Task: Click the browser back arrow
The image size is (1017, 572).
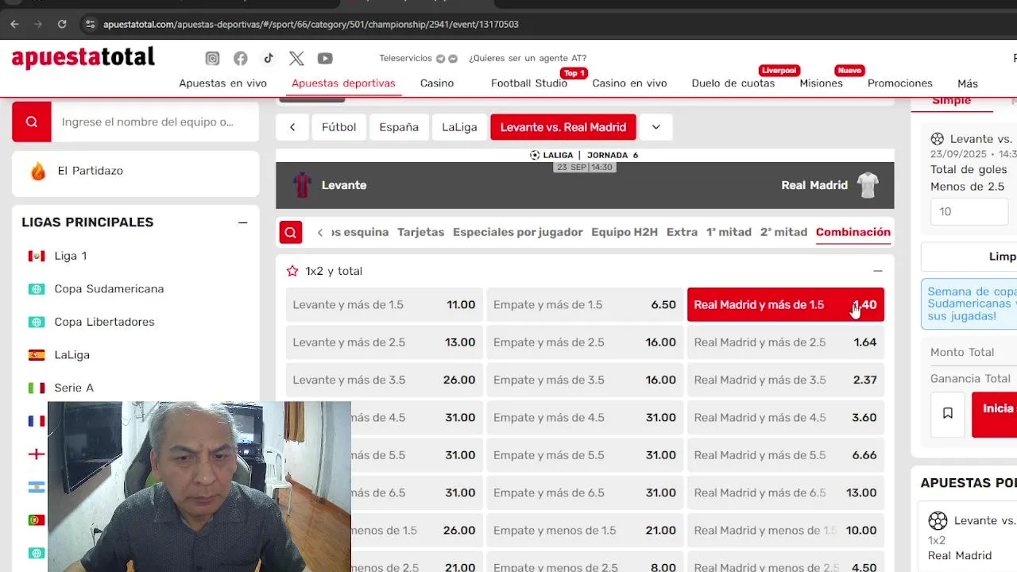Action: [14, 24]
